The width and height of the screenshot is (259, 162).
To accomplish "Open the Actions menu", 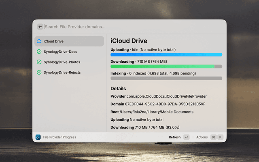I will click(x=202, y=137).
